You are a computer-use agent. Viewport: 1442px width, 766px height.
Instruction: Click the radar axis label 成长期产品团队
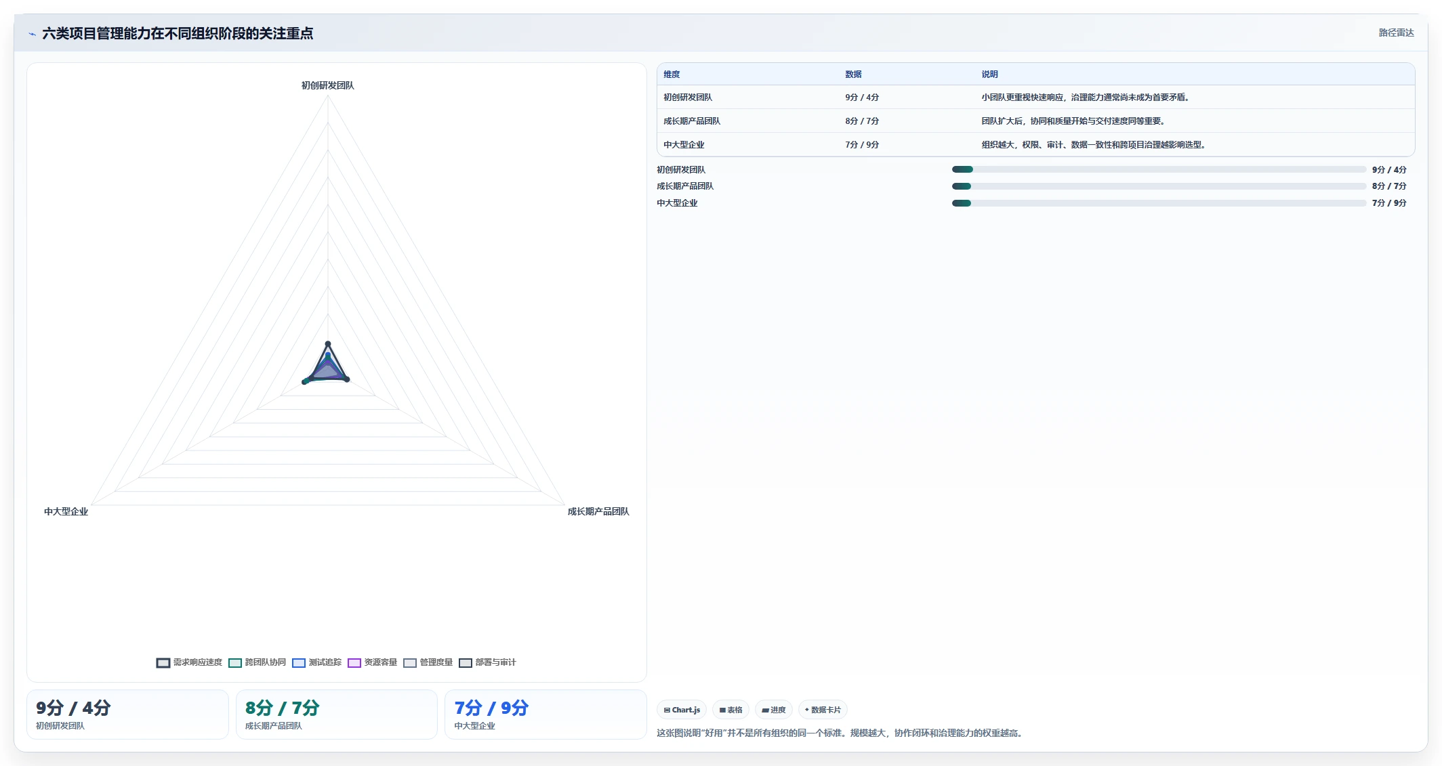click(598, 511)
